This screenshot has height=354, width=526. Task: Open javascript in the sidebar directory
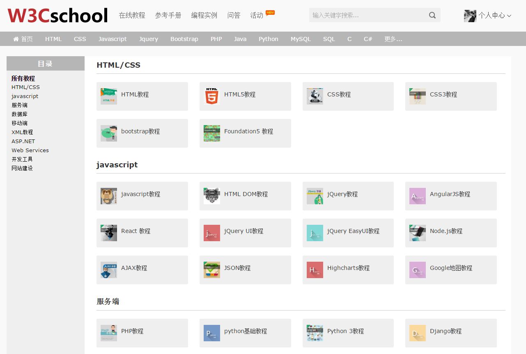(25, 96)
